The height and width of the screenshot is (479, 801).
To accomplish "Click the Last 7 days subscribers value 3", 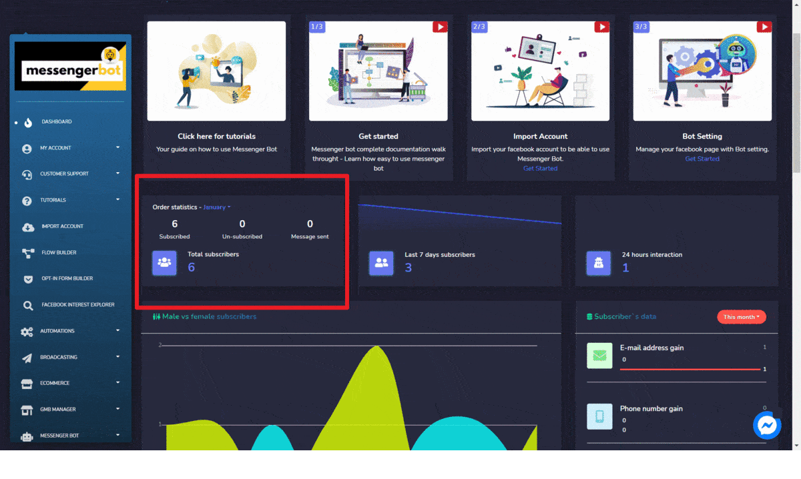I will coord(409,268).
